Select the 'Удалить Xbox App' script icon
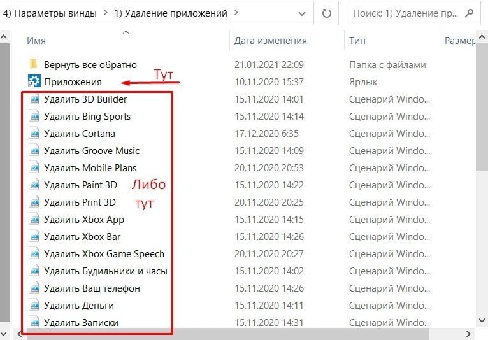Screen dimensions: 488x340 click(34, 219)
